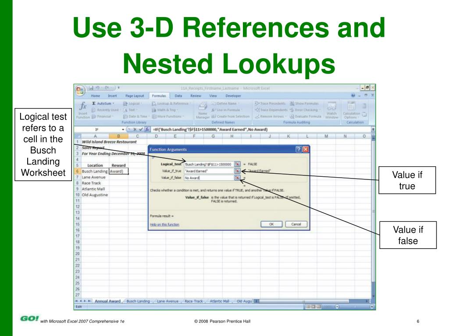
Task: Click inside the Value_if_true input field
Action: (x=209, y=171)
